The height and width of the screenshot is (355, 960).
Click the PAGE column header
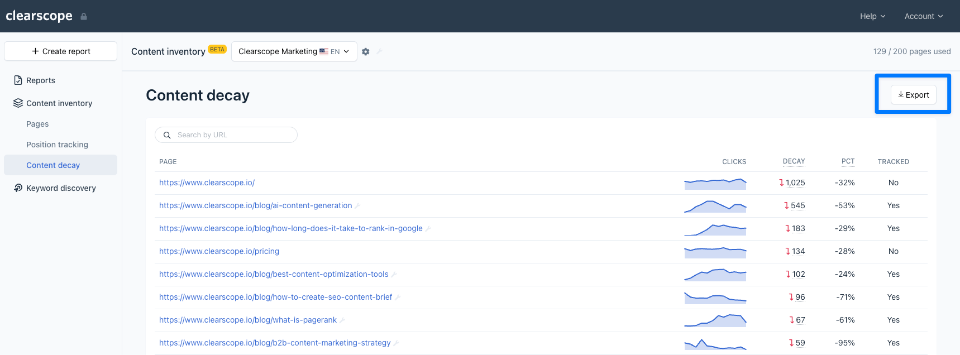pos(168,162)
